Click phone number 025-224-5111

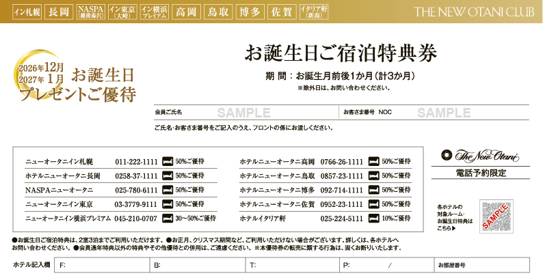coord(342,219)
